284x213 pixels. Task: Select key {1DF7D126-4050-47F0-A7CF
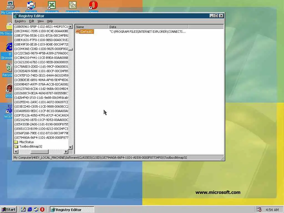coord(41,115)
